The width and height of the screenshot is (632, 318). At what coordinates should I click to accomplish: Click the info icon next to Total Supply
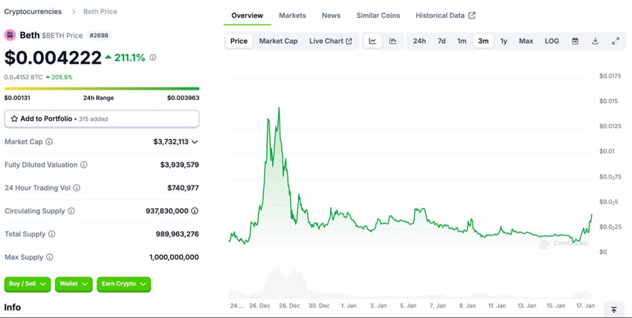click(51, 234)
